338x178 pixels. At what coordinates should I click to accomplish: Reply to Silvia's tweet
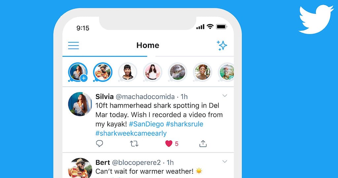(x=99, y=144)
